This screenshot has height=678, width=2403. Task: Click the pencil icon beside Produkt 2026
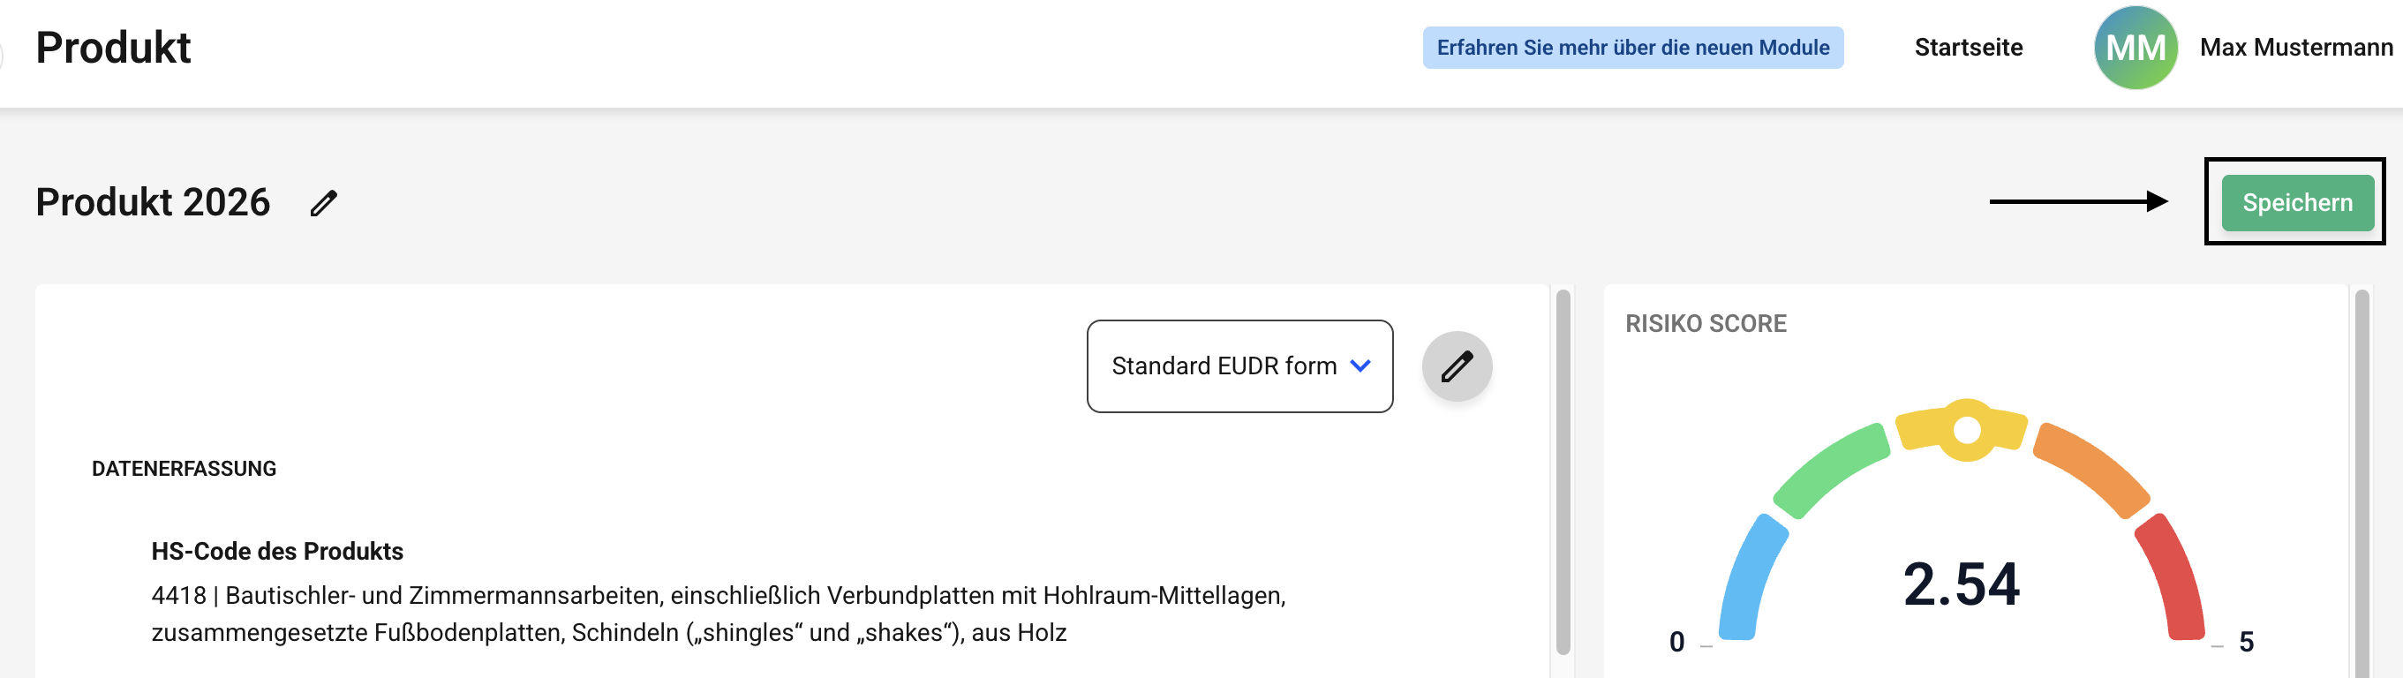point(324,202)
